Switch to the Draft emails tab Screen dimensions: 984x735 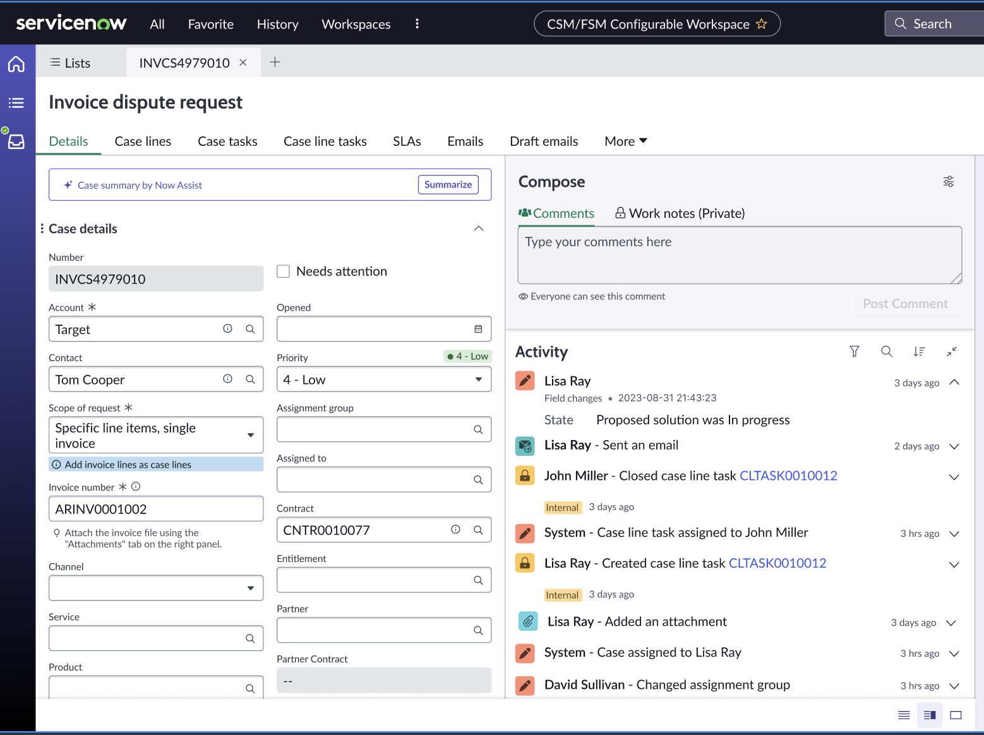coord(544,141)
